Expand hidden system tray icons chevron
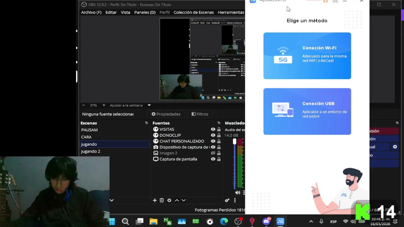Screen dimensions: 404x227 click(311, 222)
